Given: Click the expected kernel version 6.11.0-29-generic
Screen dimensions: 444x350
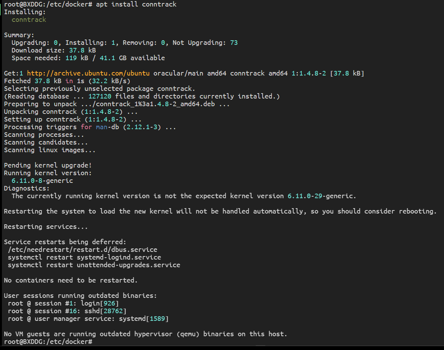Looking at the screenshot, I should point(321,196).
